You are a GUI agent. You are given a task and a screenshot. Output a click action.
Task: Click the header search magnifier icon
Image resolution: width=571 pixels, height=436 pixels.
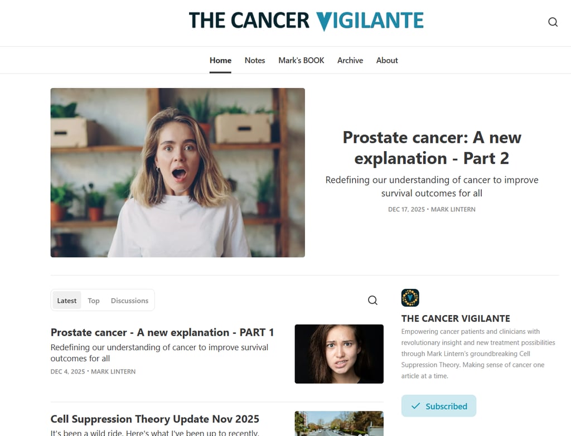pos(553,22)
